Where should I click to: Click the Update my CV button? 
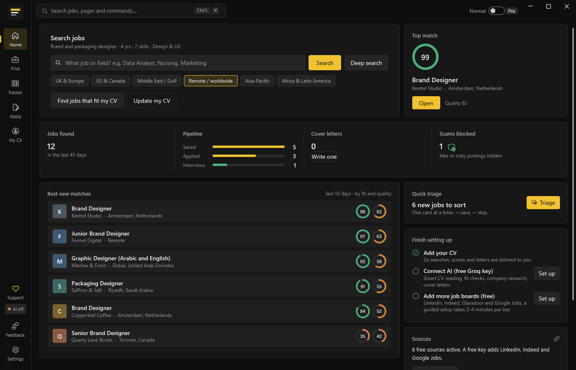(x=152, y=101)
